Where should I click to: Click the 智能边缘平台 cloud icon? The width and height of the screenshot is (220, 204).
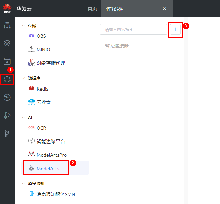[x=31, y=141]
